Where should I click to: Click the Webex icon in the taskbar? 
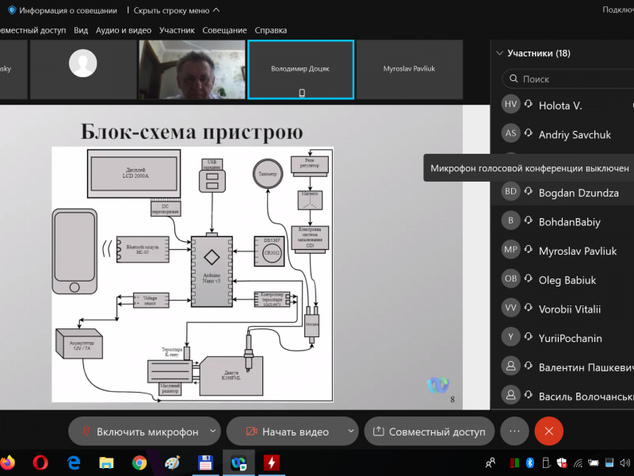coord(238,462)
